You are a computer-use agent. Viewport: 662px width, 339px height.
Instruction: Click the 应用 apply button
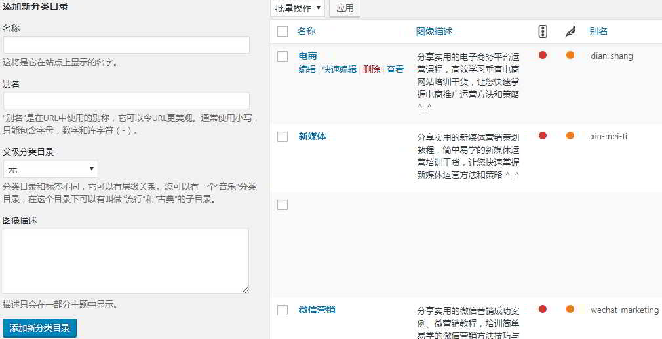345,8
